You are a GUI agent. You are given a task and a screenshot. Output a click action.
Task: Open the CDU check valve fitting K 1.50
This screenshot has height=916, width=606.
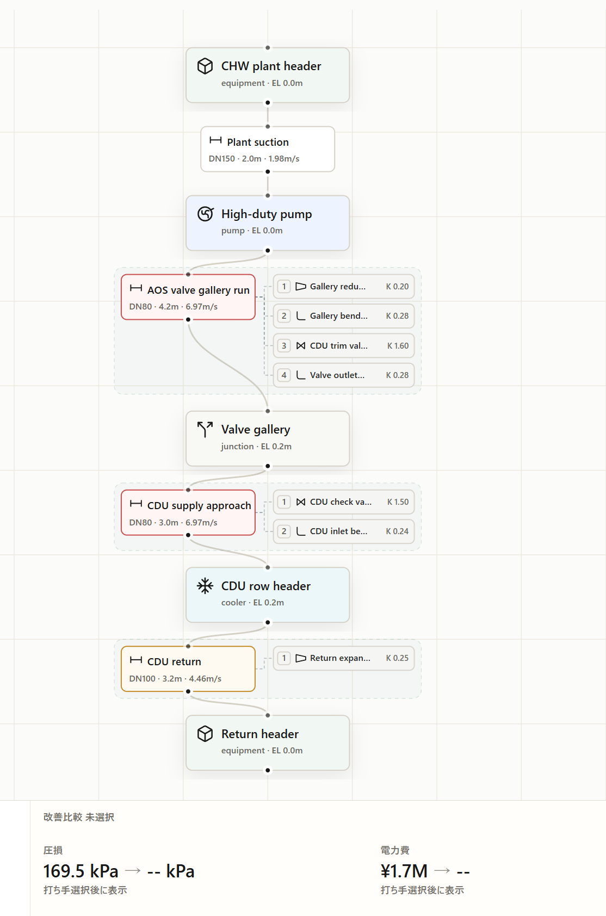(344, 502)
